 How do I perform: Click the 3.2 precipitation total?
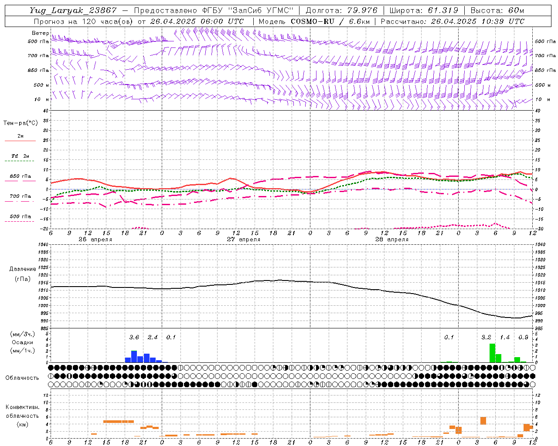[486, 338]
